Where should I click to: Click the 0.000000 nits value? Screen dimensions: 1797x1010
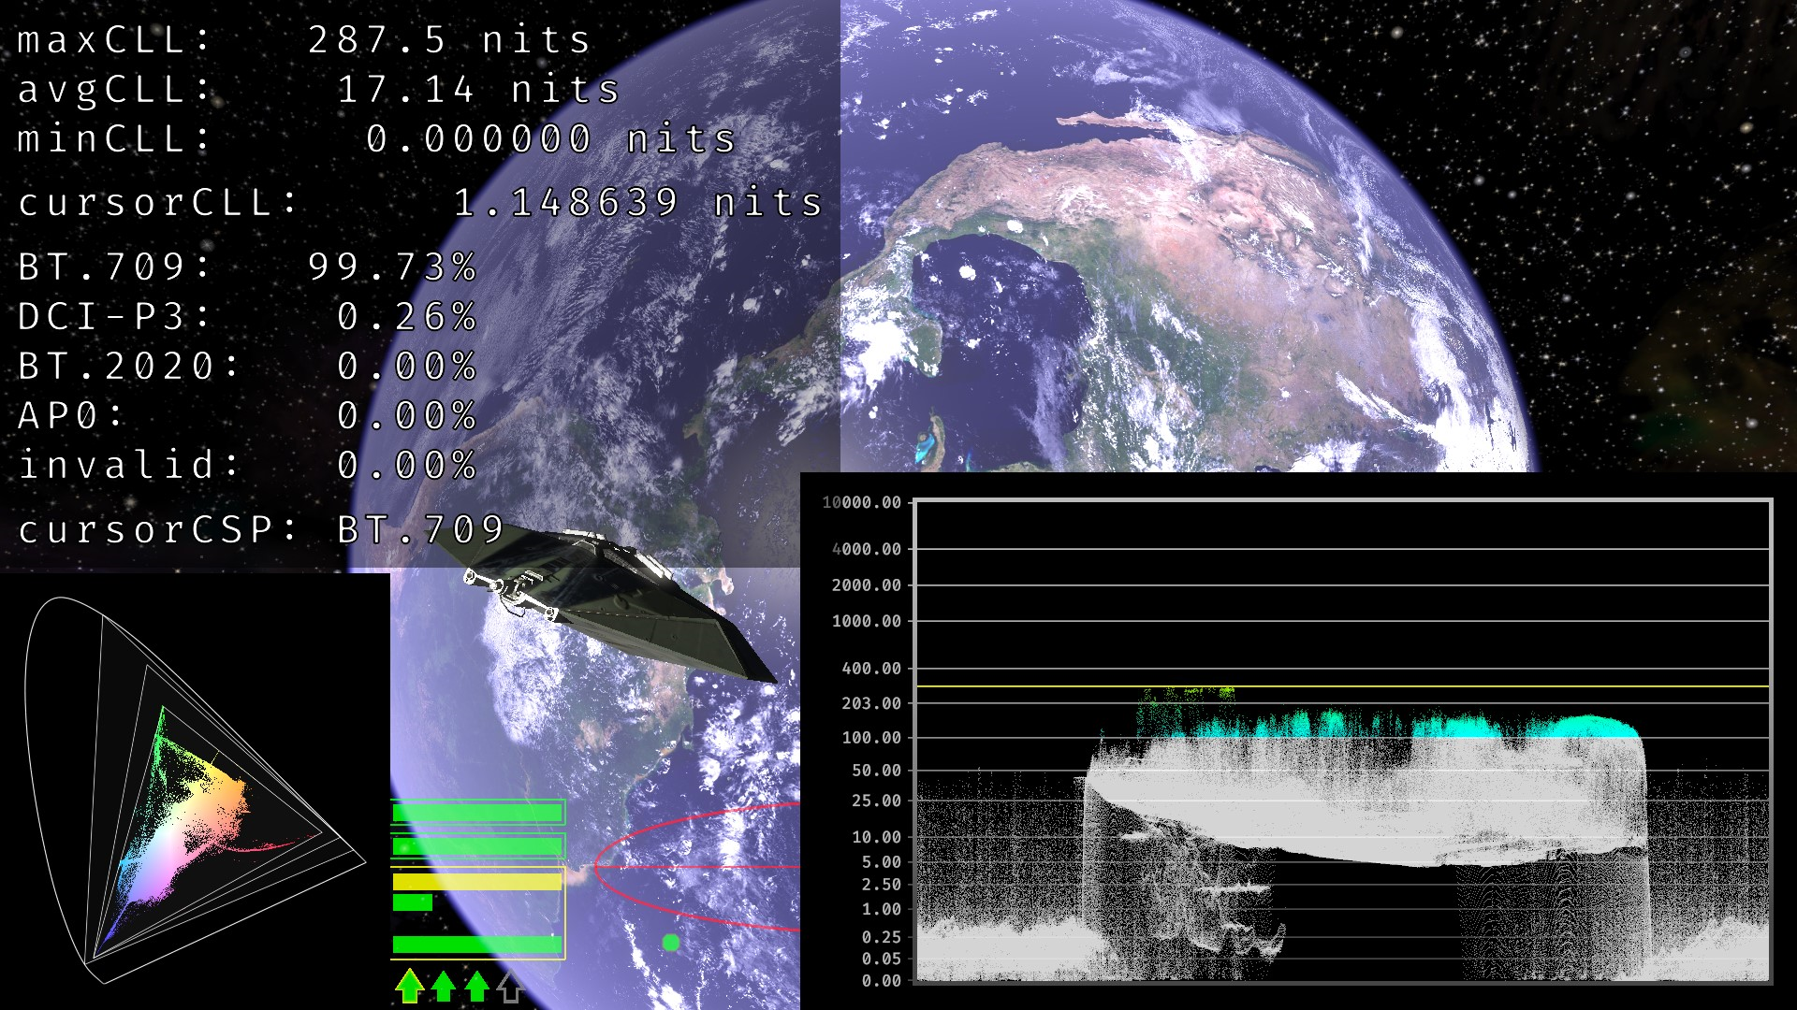point(551,139)
